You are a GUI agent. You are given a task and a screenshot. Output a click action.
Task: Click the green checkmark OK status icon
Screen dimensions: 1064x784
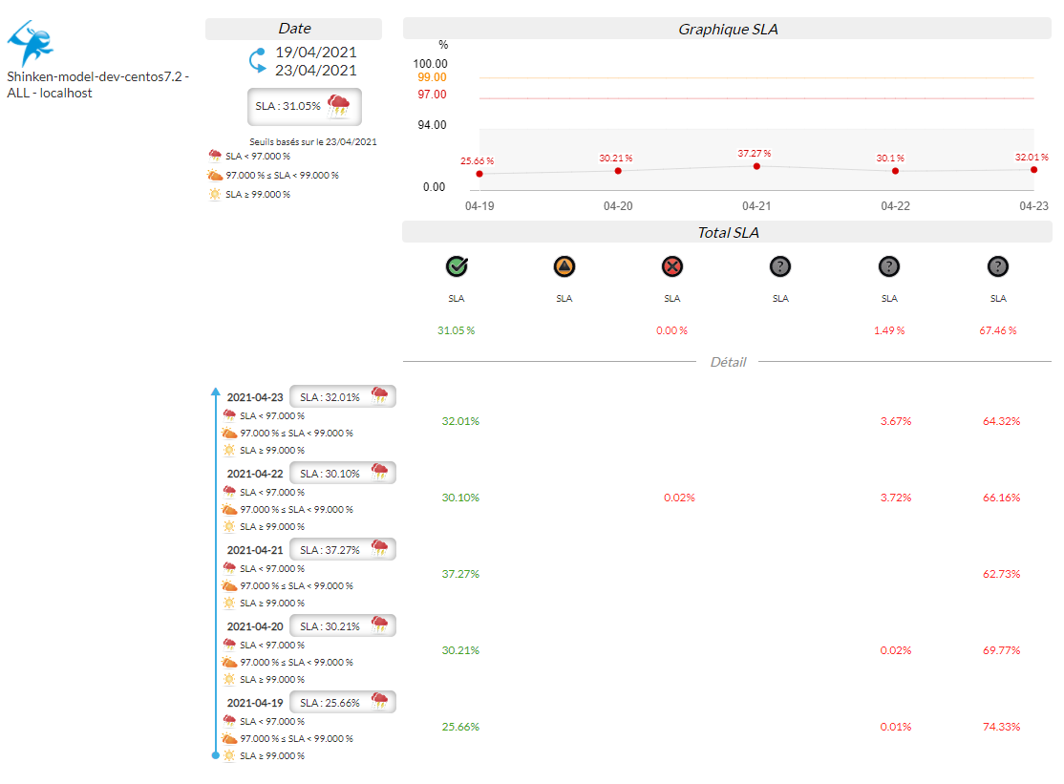tap(457, 267)
